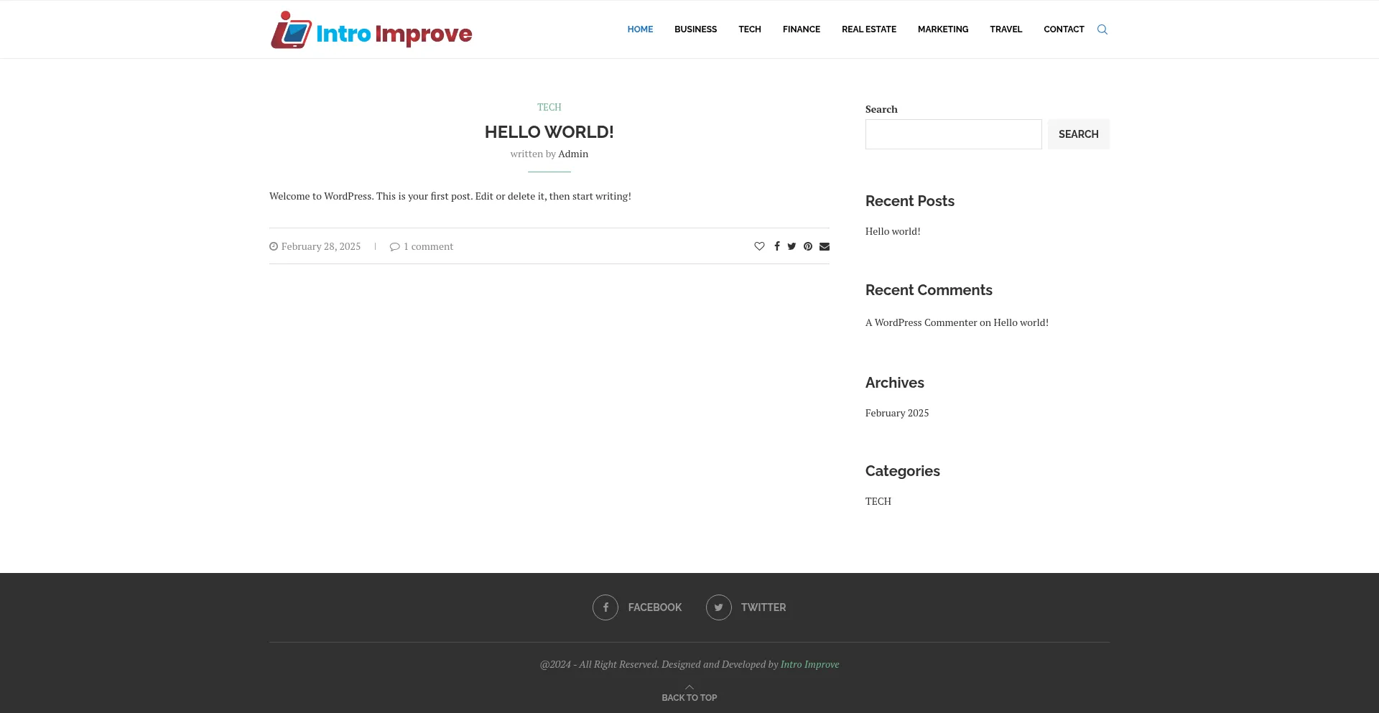Open the FINANCE menu item
This screenshot has height=713, width=1379.
pyautogui.click(x=802, y=29)
